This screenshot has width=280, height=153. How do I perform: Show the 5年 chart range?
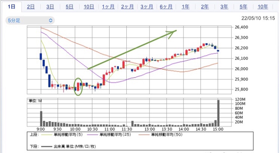(243, 7)
